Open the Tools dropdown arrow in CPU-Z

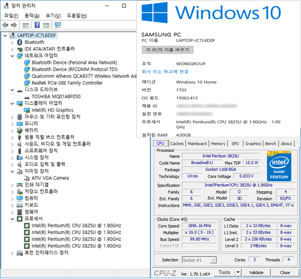[238, 272]
